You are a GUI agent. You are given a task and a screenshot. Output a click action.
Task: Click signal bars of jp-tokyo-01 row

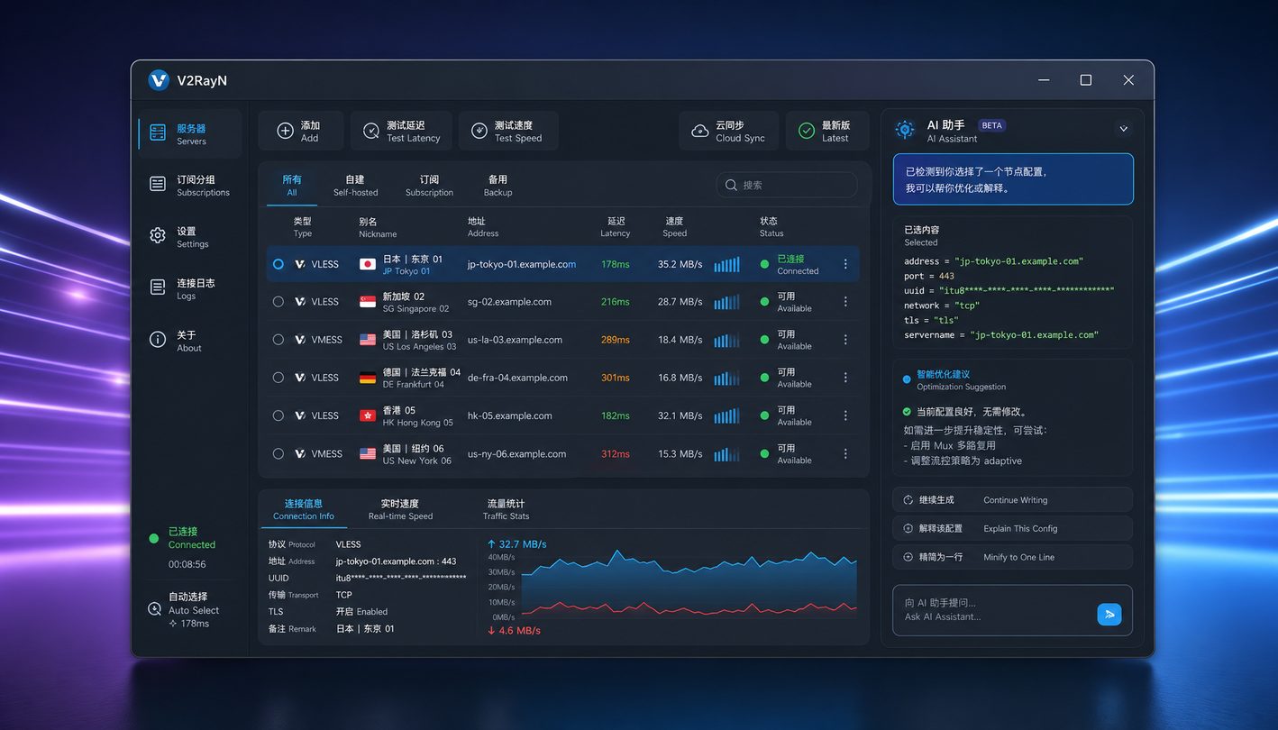pyautogui.click(x=727, y=264)
